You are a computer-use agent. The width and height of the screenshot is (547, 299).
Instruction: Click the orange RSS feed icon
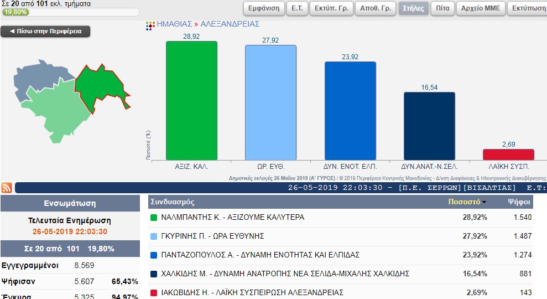tap(7, 188)
